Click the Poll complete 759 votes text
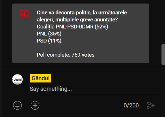This screenshot has width=165, height=117. [66, 55]
